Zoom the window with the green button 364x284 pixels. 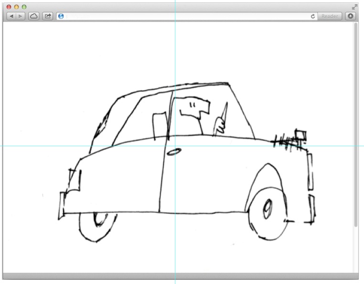(24, 7)
